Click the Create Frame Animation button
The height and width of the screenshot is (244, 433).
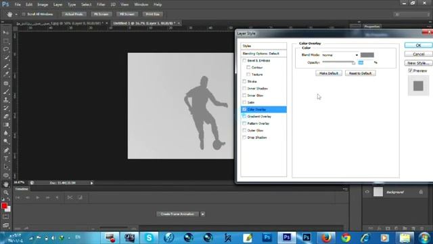pos(177,214)
